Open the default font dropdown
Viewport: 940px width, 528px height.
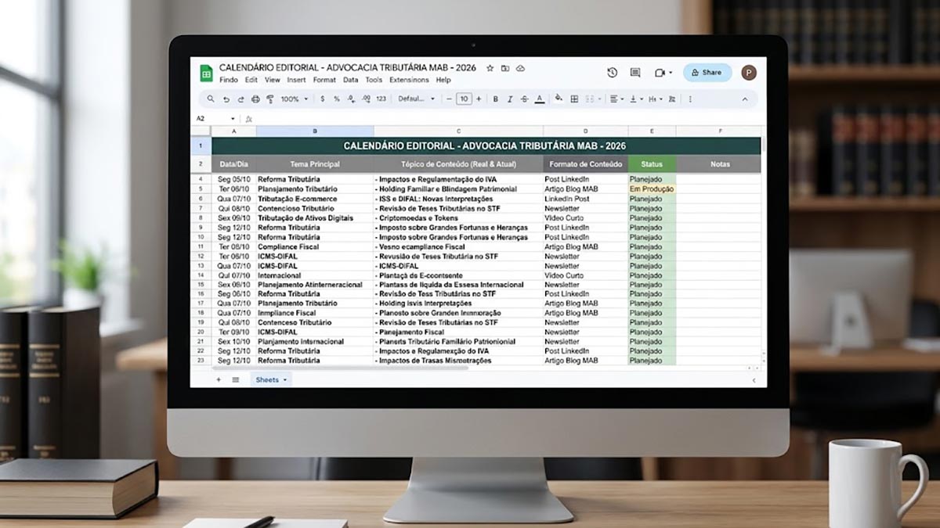[417, 99]
